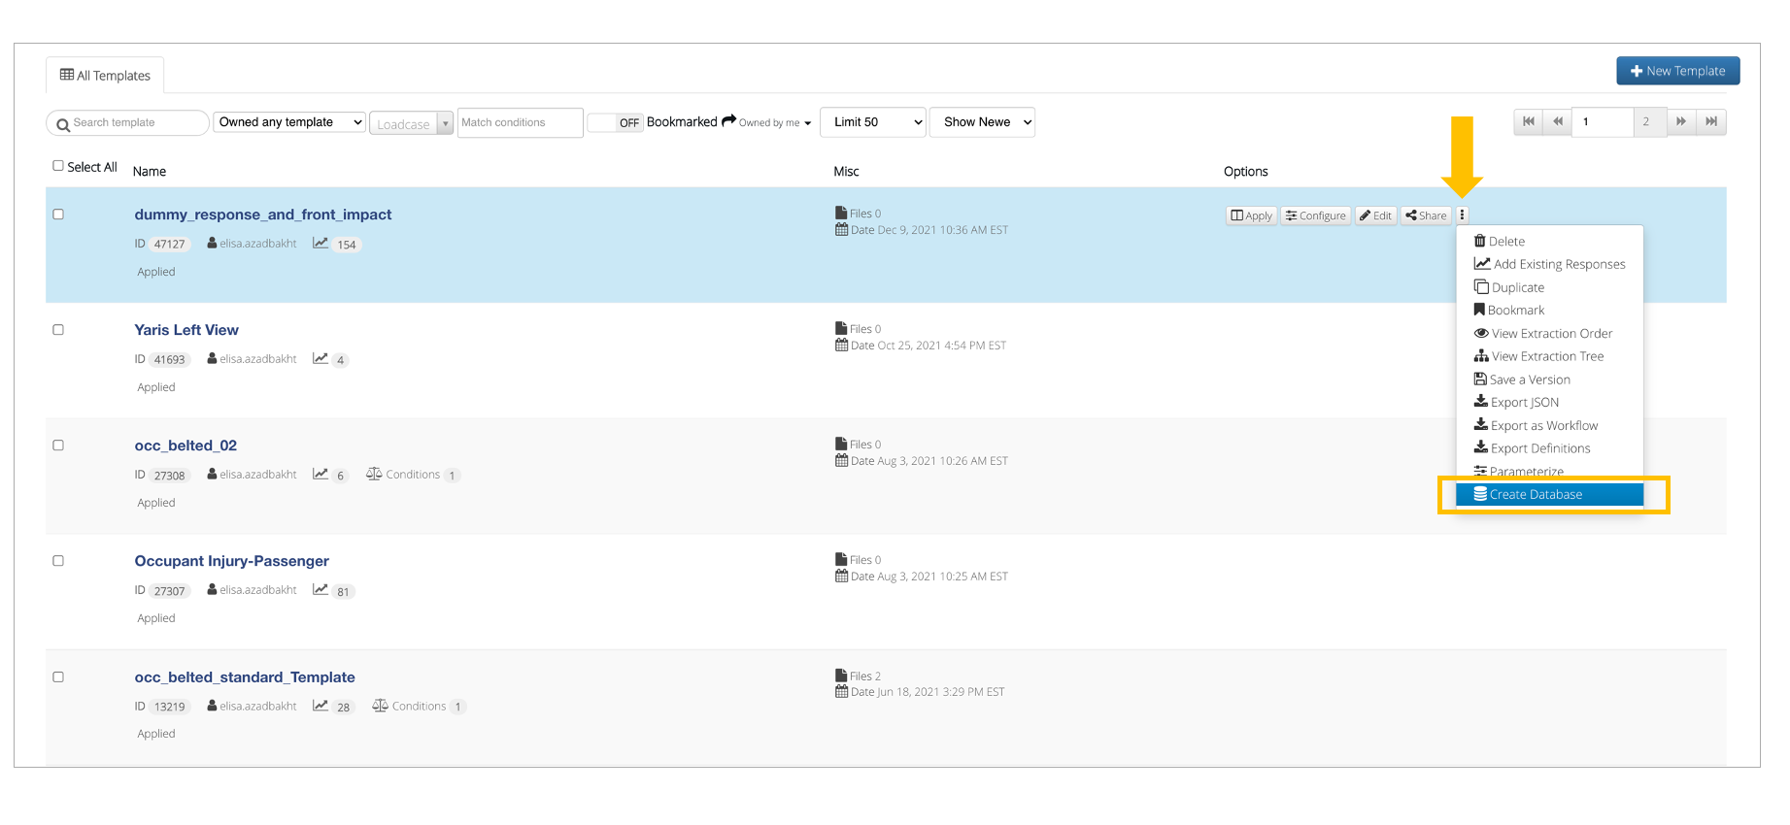Select Export JSON in context menu
The height and width of the screenshot is (825, 1790).
(x=1524, y=403)
